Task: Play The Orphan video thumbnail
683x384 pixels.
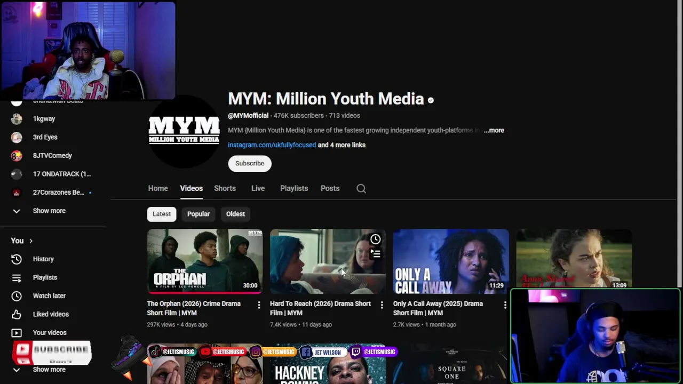Action: (205, 261)
